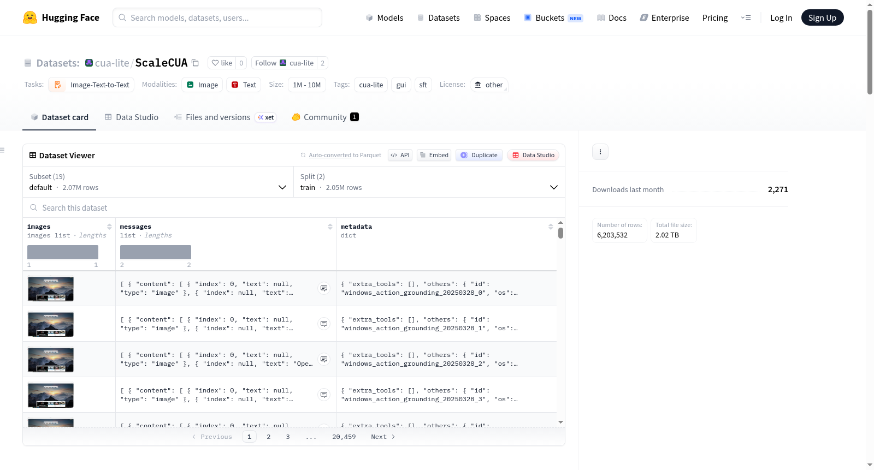Click the Datasets: breadcrumb label
874x470 pixels.
pyautogui.click(x=58, y=63)
